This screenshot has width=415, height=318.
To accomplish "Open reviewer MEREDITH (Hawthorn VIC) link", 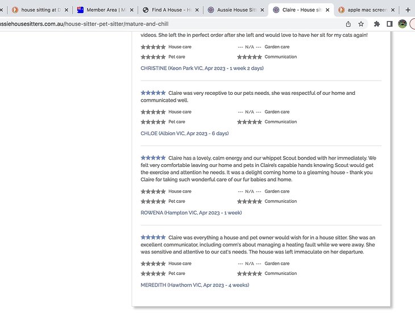I will tap(194, 285).
